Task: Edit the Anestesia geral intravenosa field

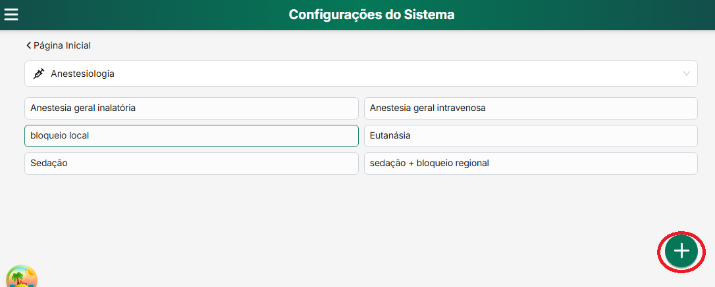Action: tap(530, 108)
